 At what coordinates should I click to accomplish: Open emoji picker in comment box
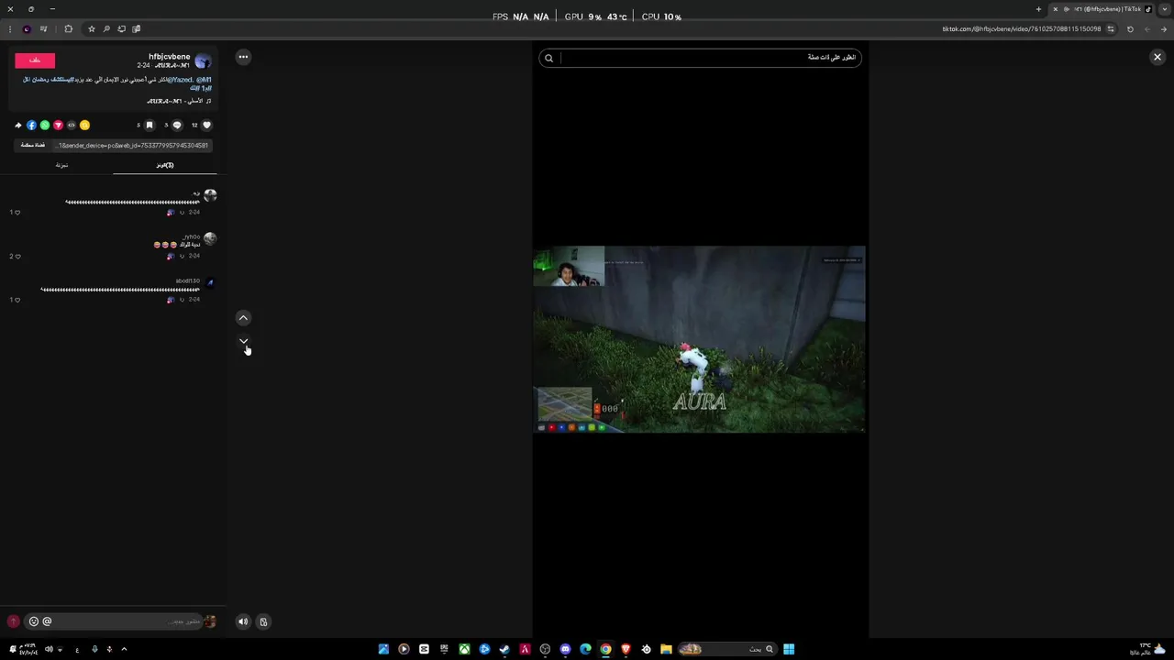(x=34, y=621)
